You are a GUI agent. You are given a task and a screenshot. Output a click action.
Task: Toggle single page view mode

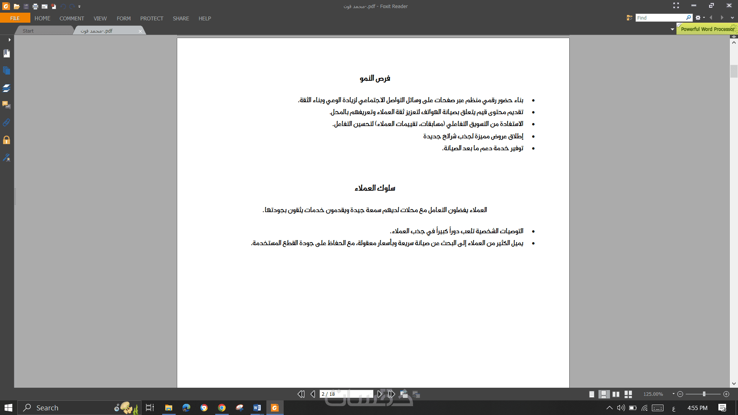[x=592, y=394]
